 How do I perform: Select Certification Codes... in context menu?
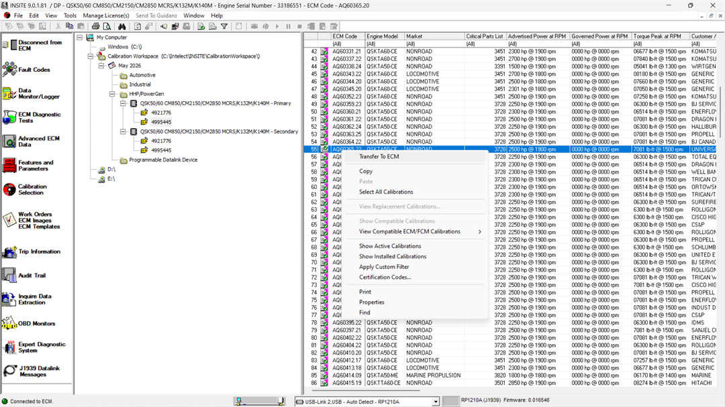[x=385, y=277]
